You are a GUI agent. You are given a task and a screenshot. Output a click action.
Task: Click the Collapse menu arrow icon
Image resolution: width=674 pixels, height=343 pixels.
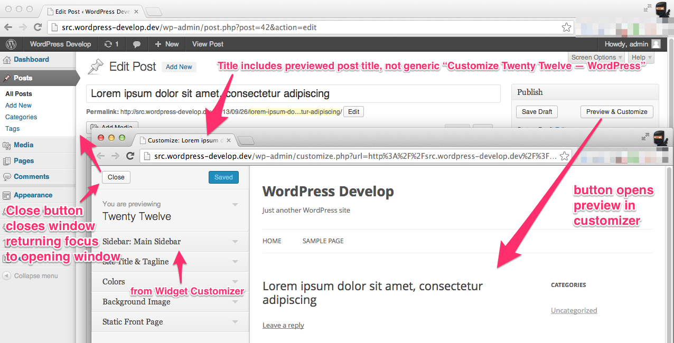(6, 276)
